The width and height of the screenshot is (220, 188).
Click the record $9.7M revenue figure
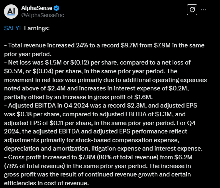129,45
